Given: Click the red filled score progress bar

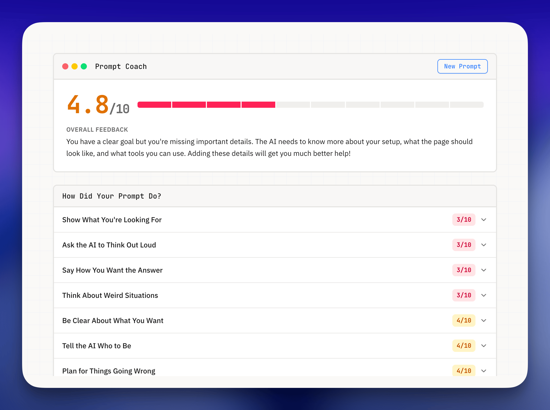Looking at the screenshot, I should point(206,105).
